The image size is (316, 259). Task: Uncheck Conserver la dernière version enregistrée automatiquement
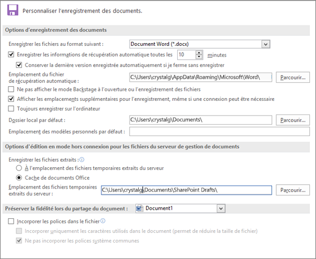[x=19, y=65]
